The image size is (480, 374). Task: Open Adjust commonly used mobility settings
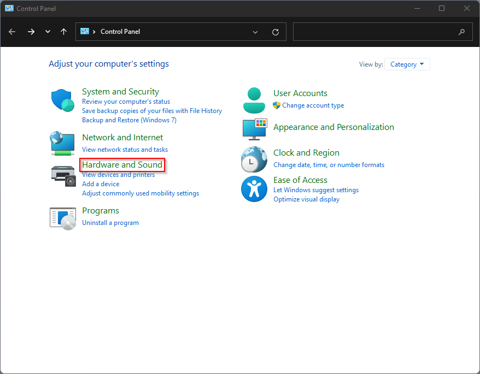(141, 193)
